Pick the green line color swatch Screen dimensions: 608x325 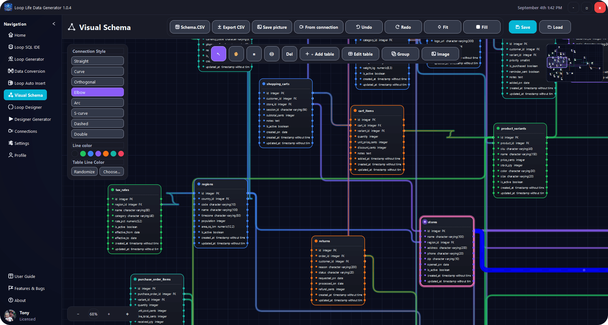[83, 154]
